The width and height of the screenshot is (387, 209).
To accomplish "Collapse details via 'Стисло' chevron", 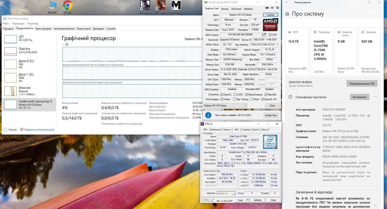I will pos(5,129).
